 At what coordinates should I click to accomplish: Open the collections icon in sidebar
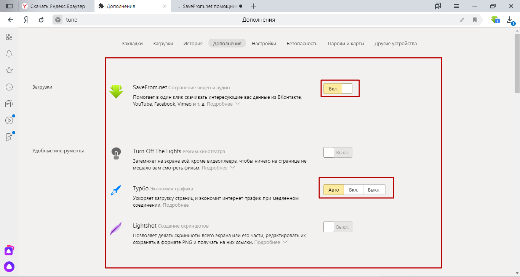pos(9,104)
